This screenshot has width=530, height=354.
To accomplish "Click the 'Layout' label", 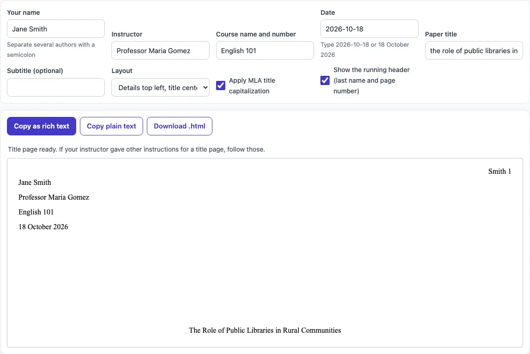I will 122,71.
